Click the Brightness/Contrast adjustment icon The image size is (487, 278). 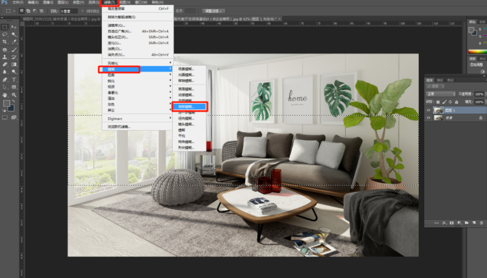click(483, 71)
